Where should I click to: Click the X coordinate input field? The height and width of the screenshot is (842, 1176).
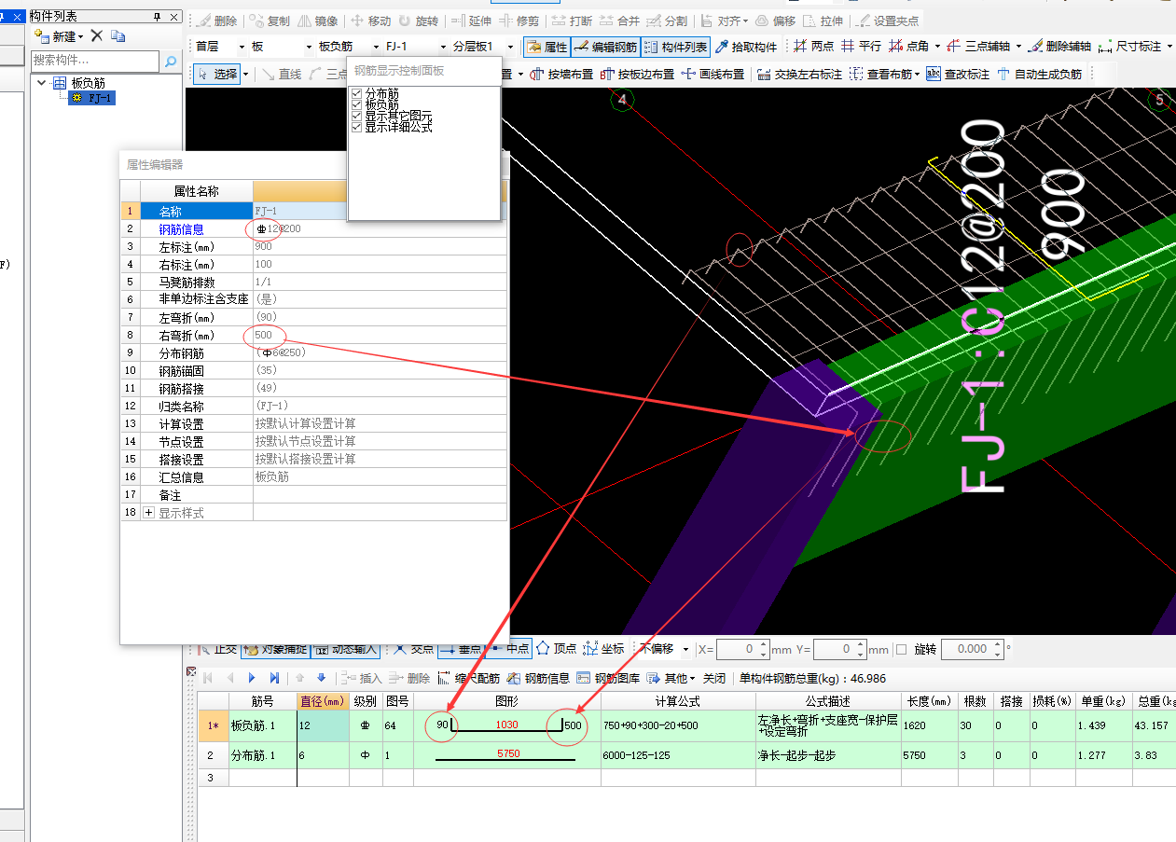(x=743, y=649)
